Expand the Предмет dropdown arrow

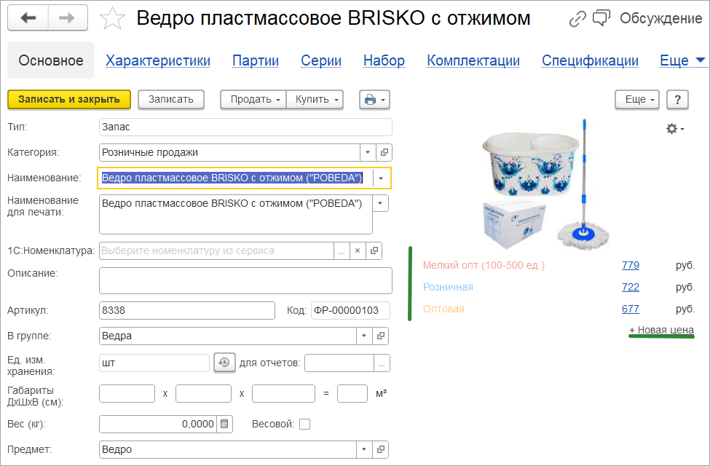tap(364, 450)
